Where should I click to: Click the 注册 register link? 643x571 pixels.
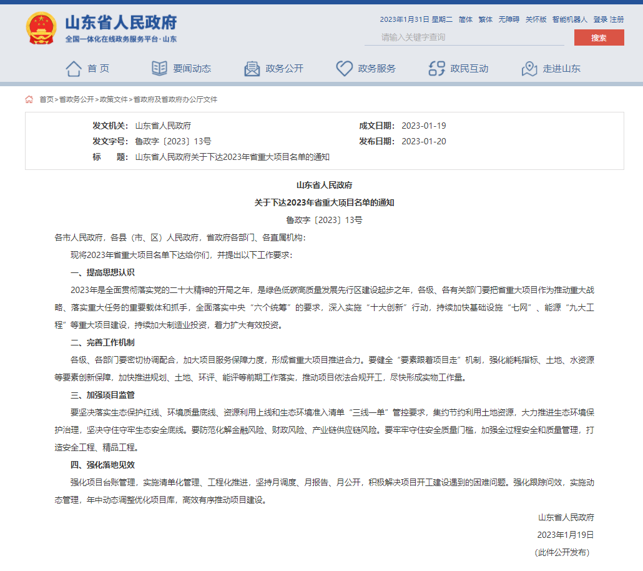pyautogui.click(x=617, y=19)
